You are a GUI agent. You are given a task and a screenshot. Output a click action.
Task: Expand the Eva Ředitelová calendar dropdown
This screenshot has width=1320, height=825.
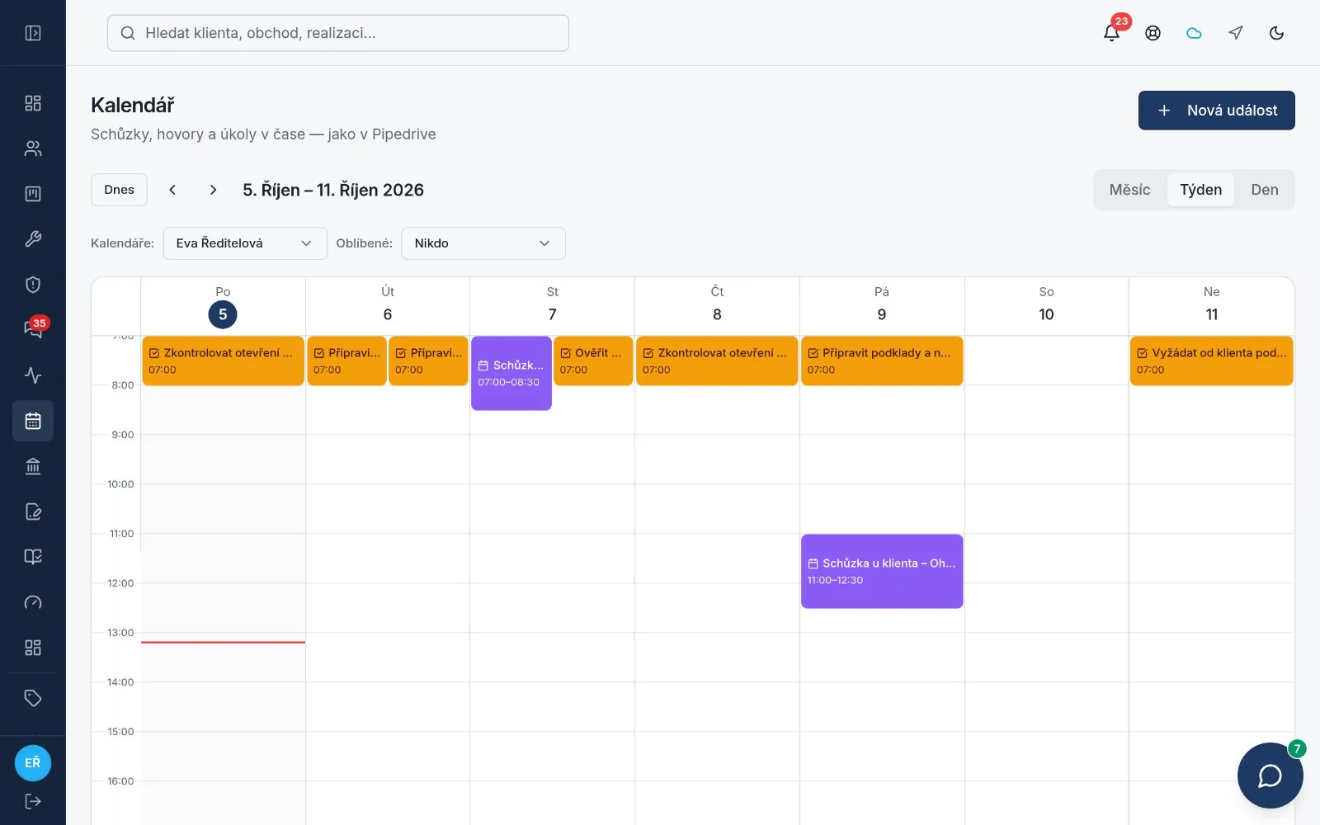click(x=245, y=243)
